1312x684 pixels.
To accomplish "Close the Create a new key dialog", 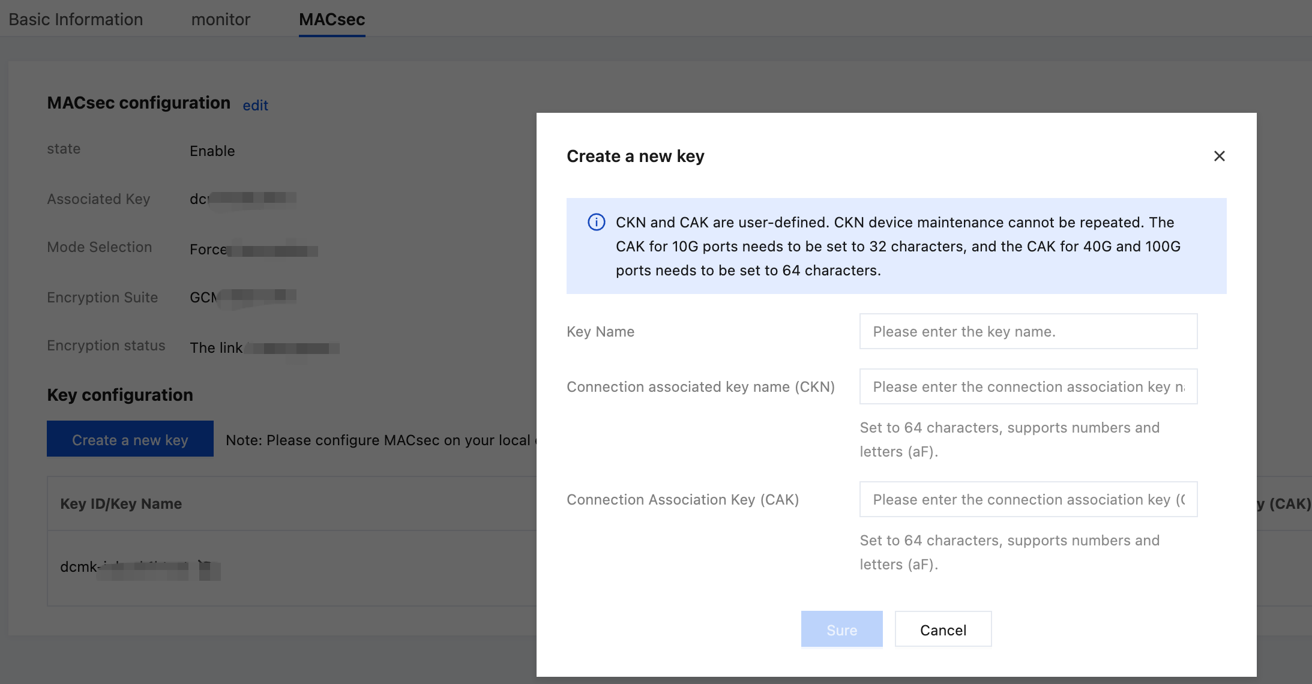I will [x=1219, y=156].
